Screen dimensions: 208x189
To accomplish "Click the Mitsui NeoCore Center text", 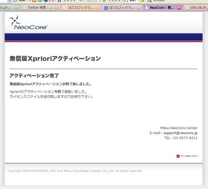I will click(179, 128).
